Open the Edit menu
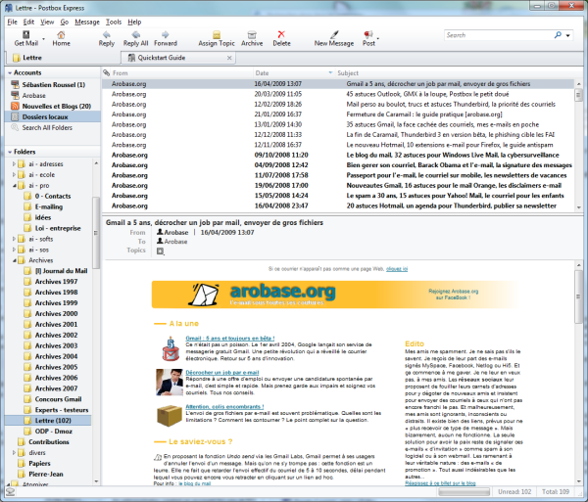This screenshot has width=588, height=502. coord(28,22)
